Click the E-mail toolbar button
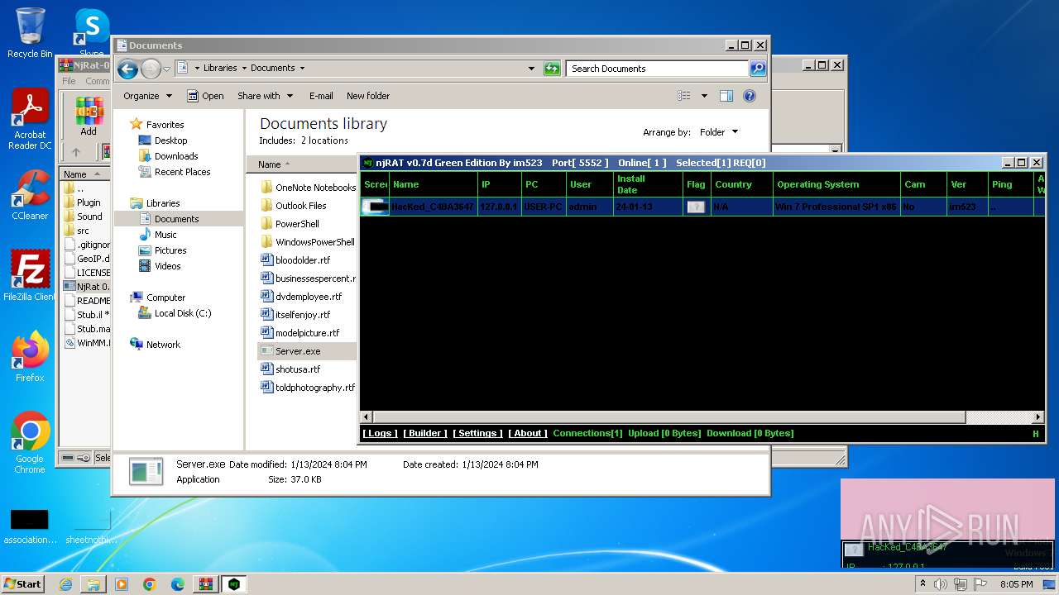This screenshot has width=1059, height=595. 321,96
